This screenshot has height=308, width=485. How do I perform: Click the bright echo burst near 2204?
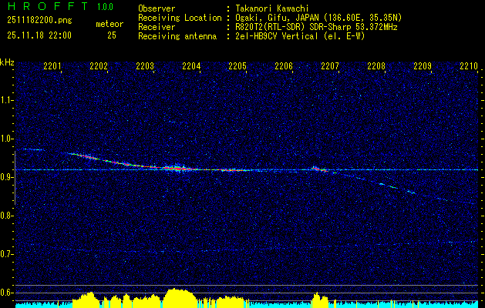pos(177,169)
